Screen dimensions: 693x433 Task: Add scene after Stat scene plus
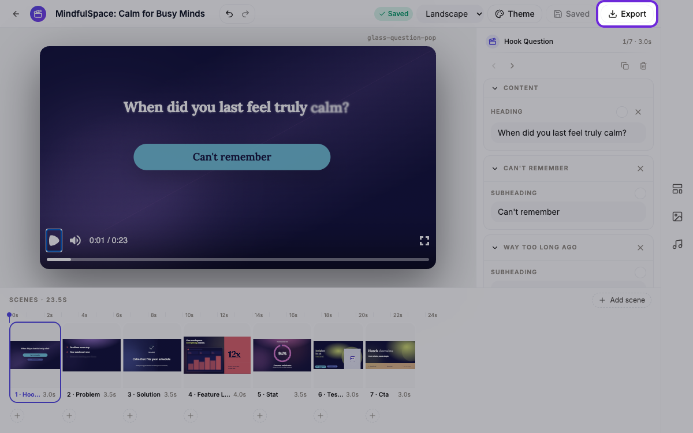pos(260,416)
